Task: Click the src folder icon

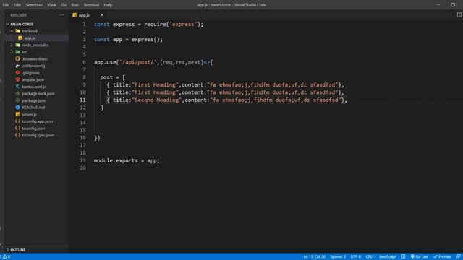Action: coord(17,52)
